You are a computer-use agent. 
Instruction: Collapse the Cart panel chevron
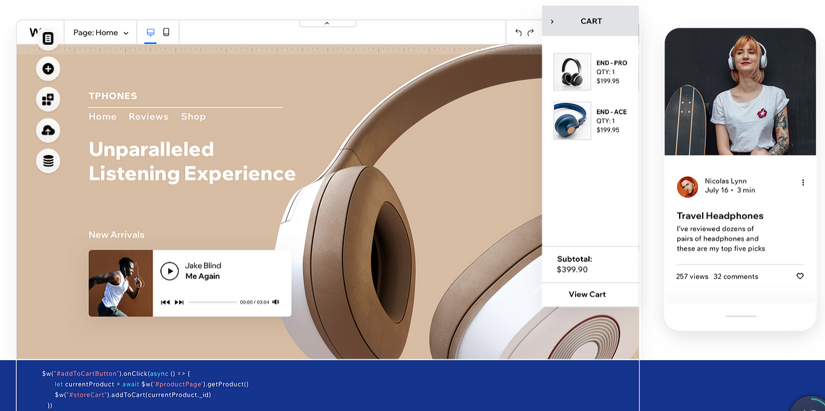tap(552, 21)
